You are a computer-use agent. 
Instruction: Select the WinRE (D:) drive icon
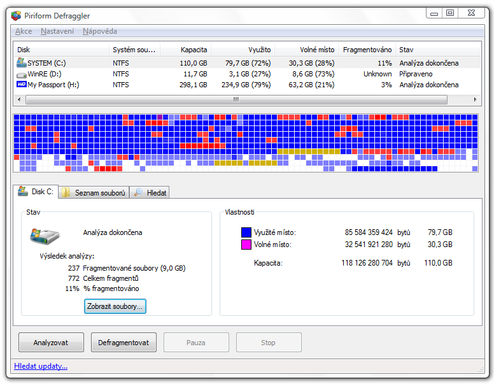point(22,75)
